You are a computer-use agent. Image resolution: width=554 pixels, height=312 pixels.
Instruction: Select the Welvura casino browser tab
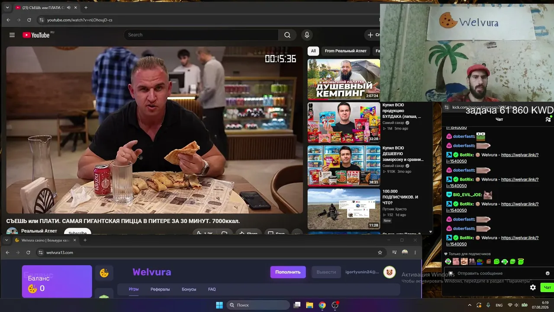coord(45,240)
